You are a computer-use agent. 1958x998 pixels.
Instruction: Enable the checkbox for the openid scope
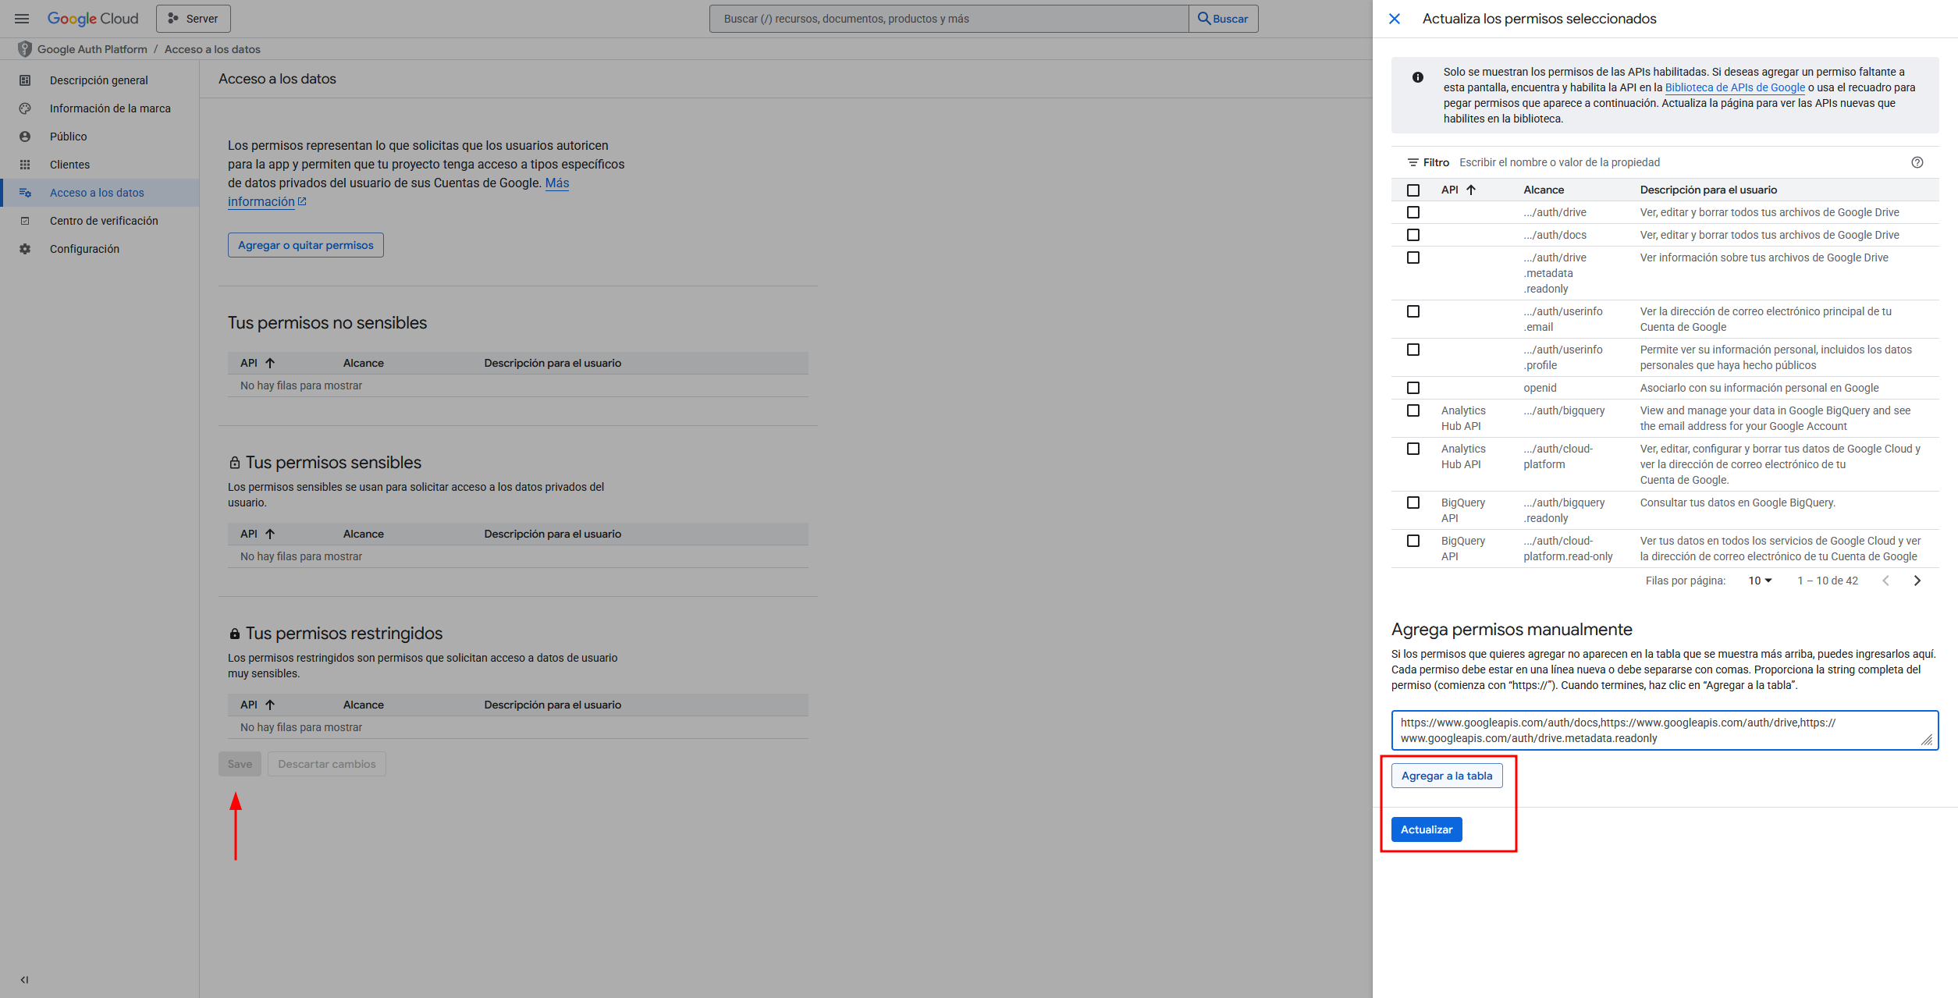click(1413, 387)
